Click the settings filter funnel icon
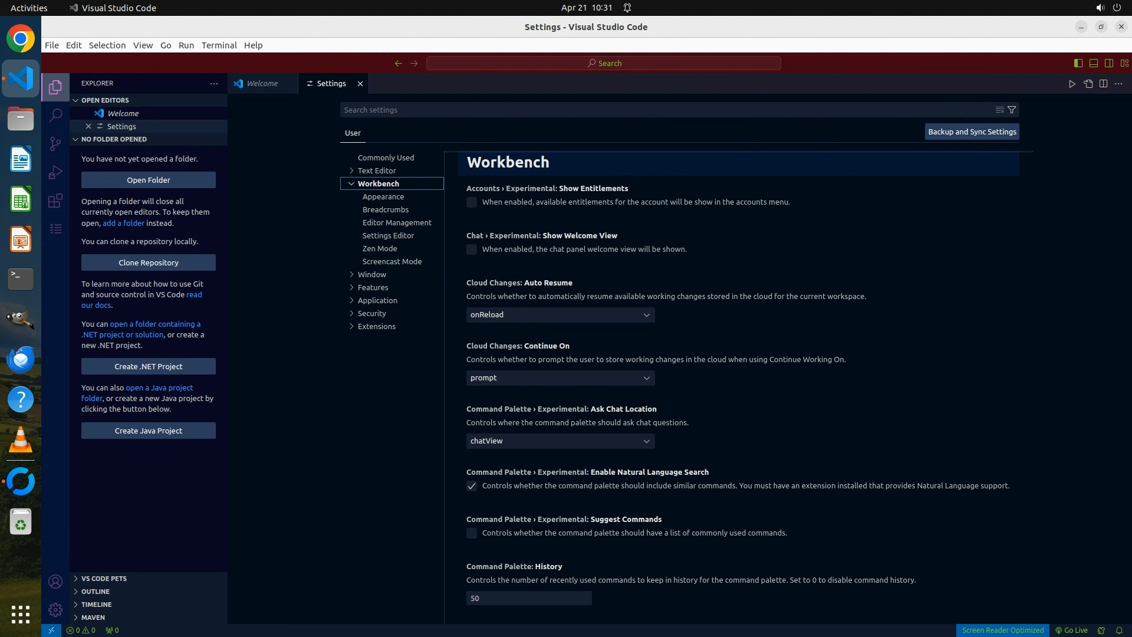Viewport: 1132px width, 637px height. (1012, 110)
